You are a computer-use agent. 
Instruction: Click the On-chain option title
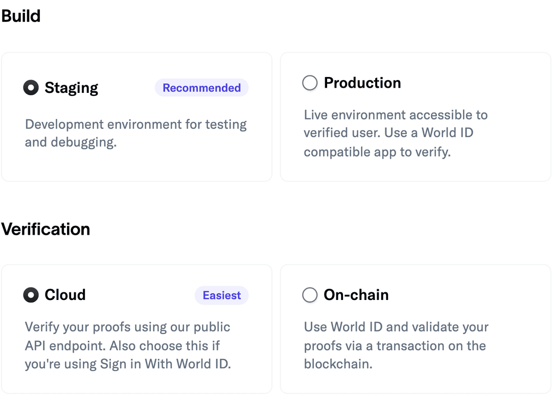pos(356,295)
